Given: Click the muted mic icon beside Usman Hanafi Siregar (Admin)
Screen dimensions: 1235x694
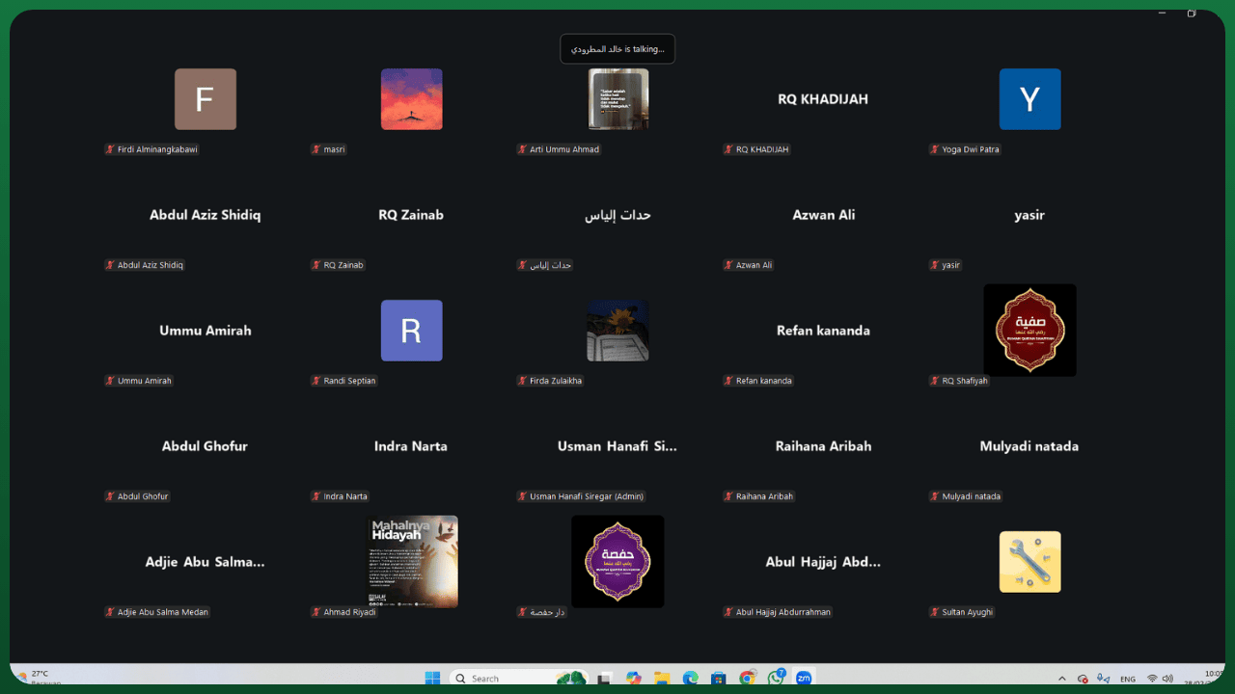Looking at the screenshot, I should [522, 496].
